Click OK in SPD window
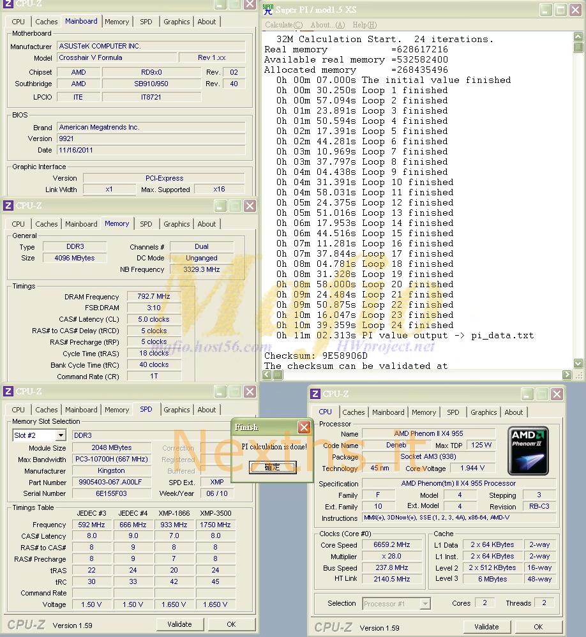586x637 pixels. [x=231, y=624]
